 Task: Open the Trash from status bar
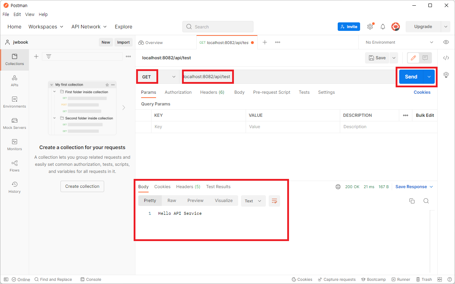click(424, 279)
